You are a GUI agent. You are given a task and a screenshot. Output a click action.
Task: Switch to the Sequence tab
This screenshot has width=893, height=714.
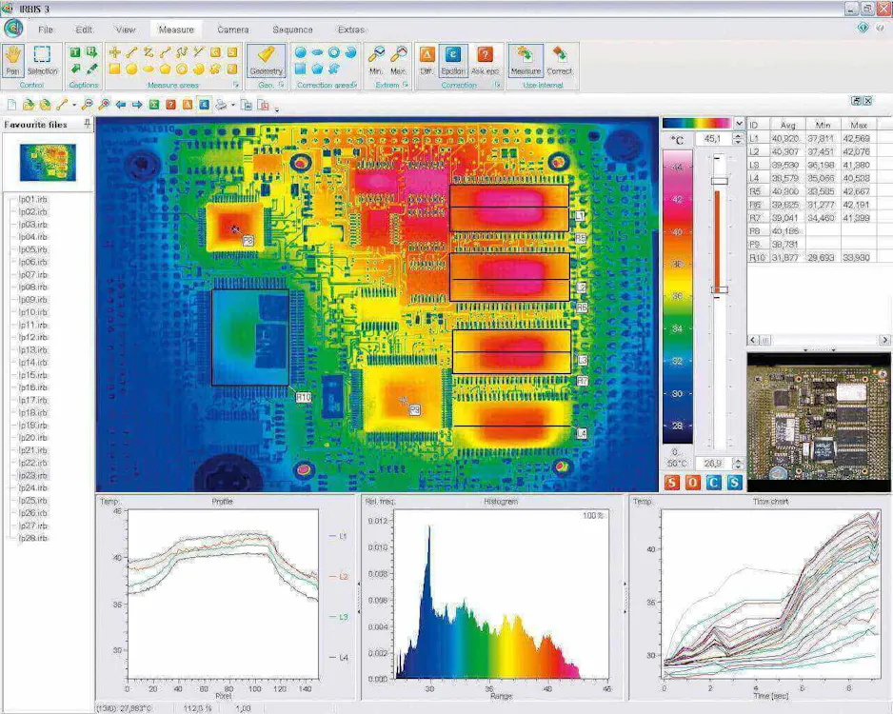point(291,30)
